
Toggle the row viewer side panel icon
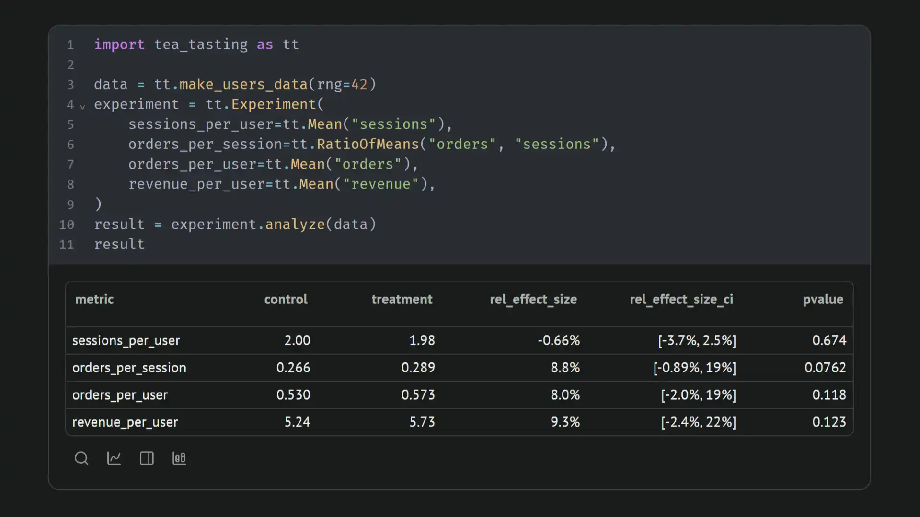[147, 459]
